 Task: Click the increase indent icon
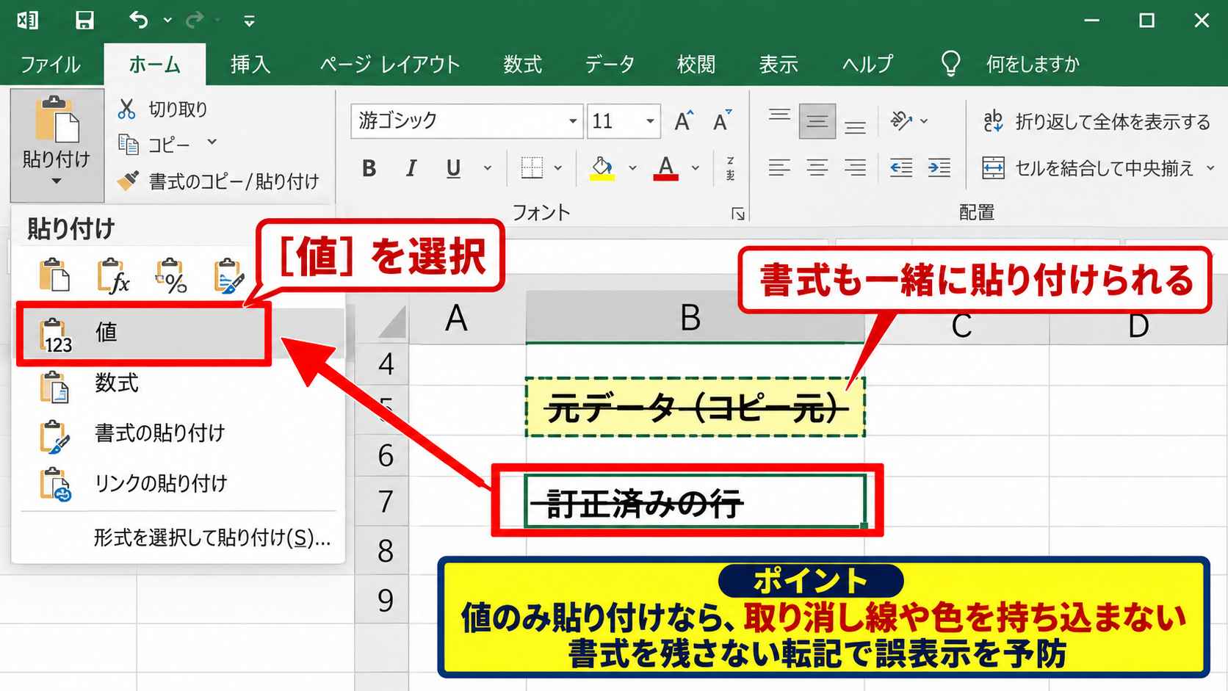click(x=939, y=168)
